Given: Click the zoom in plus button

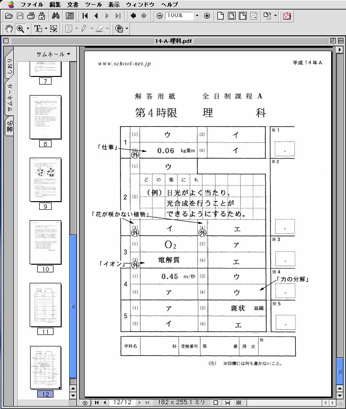Looking at the screenshot, I should pos(207,16).
